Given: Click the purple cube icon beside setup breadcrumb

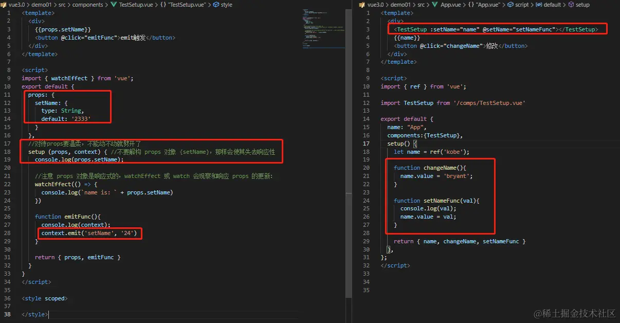Looking at the screenshot, I should click(571, 5).
